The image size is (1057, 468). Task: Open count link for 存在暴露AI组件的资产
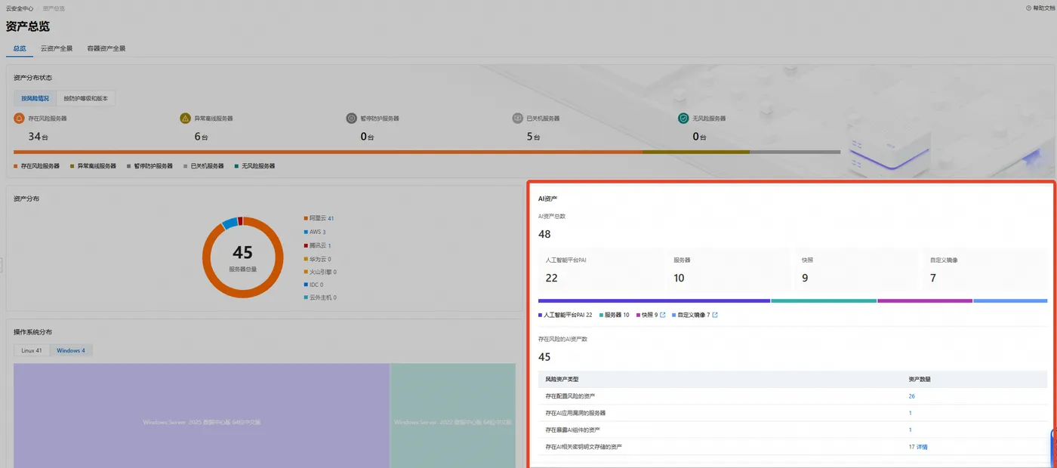point(910,430)
